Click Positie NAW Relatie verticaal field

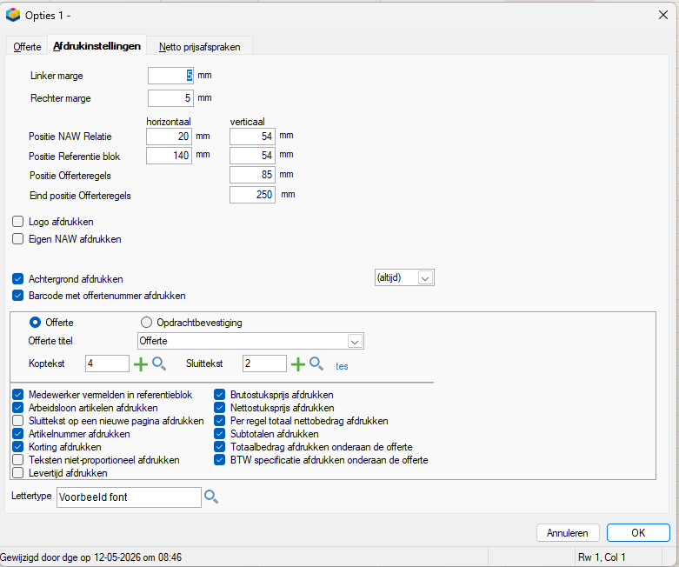coord(252,137)
